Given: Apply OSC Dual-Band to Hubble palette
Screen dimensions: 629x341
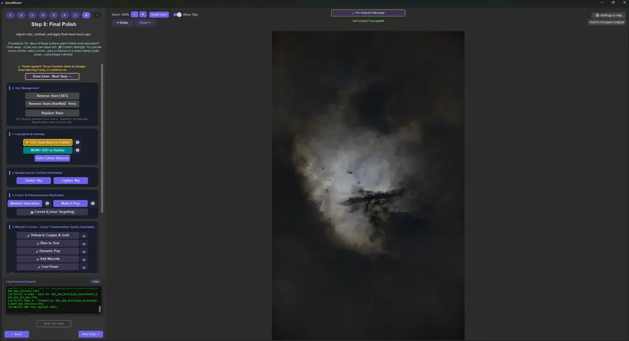Looking at the screenshot, I should pos(48,142).
